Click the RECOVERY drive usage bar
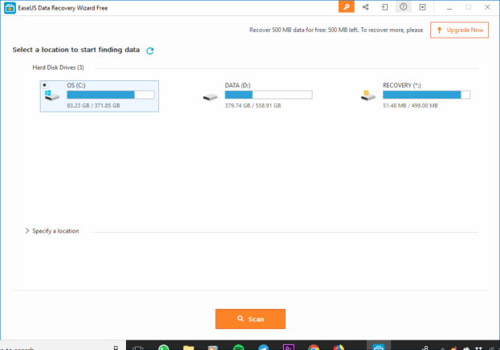The height and width of the screenshot is (350, 500). tap(427, 94)
